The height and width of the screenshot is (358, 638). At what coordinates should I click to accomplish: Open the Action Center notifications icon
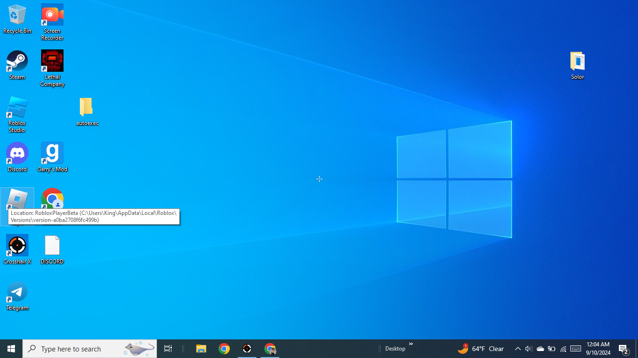coord(624,349)
